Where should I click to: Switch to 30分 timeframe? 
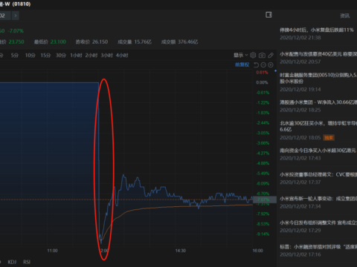pos(60,56)
